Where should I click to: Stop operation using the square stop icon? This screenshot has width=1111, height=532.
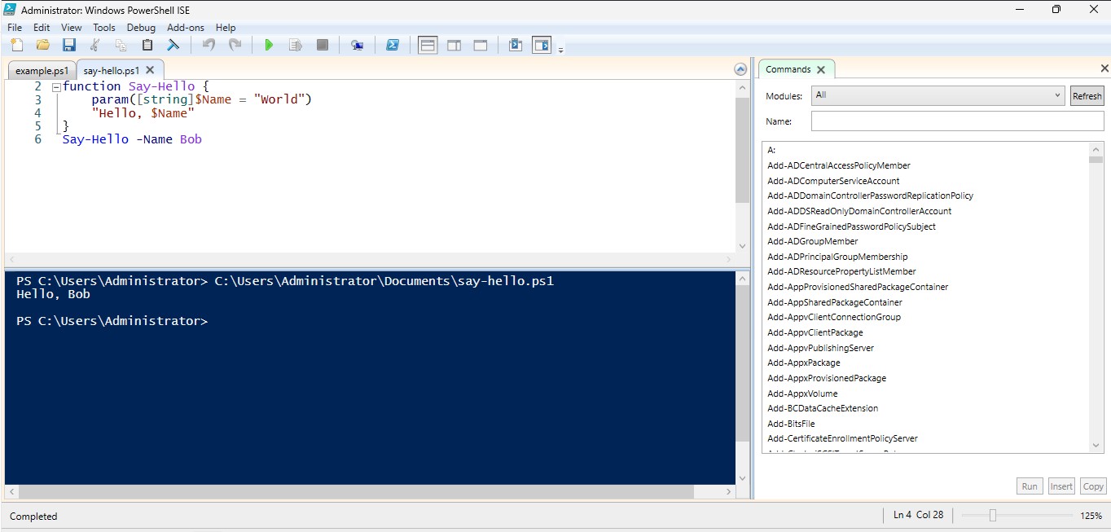click(x=323, y=45)
